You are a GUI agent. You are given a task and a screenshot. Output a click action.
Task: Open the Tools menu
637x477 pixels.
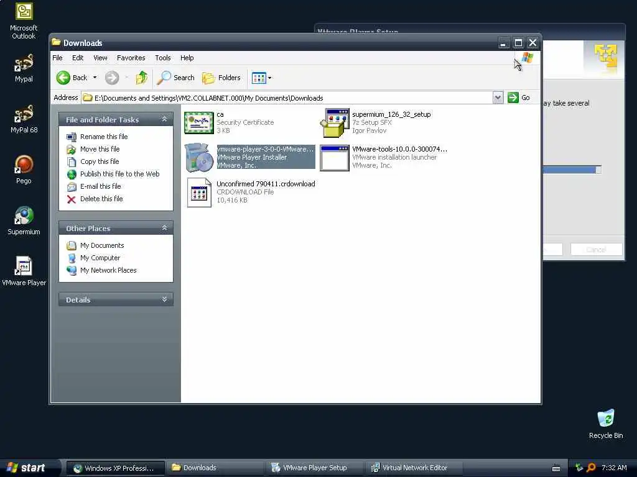162,58
